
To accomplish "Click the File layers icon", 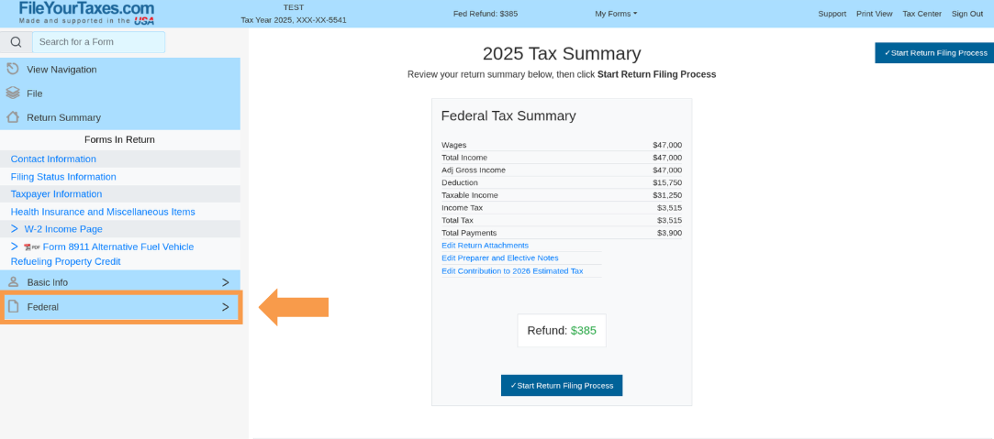I will click(x=13, y=93).
